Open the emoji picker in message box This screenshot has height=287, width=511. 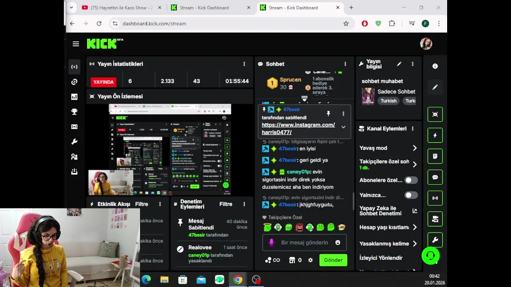click(x=338, y=242)
